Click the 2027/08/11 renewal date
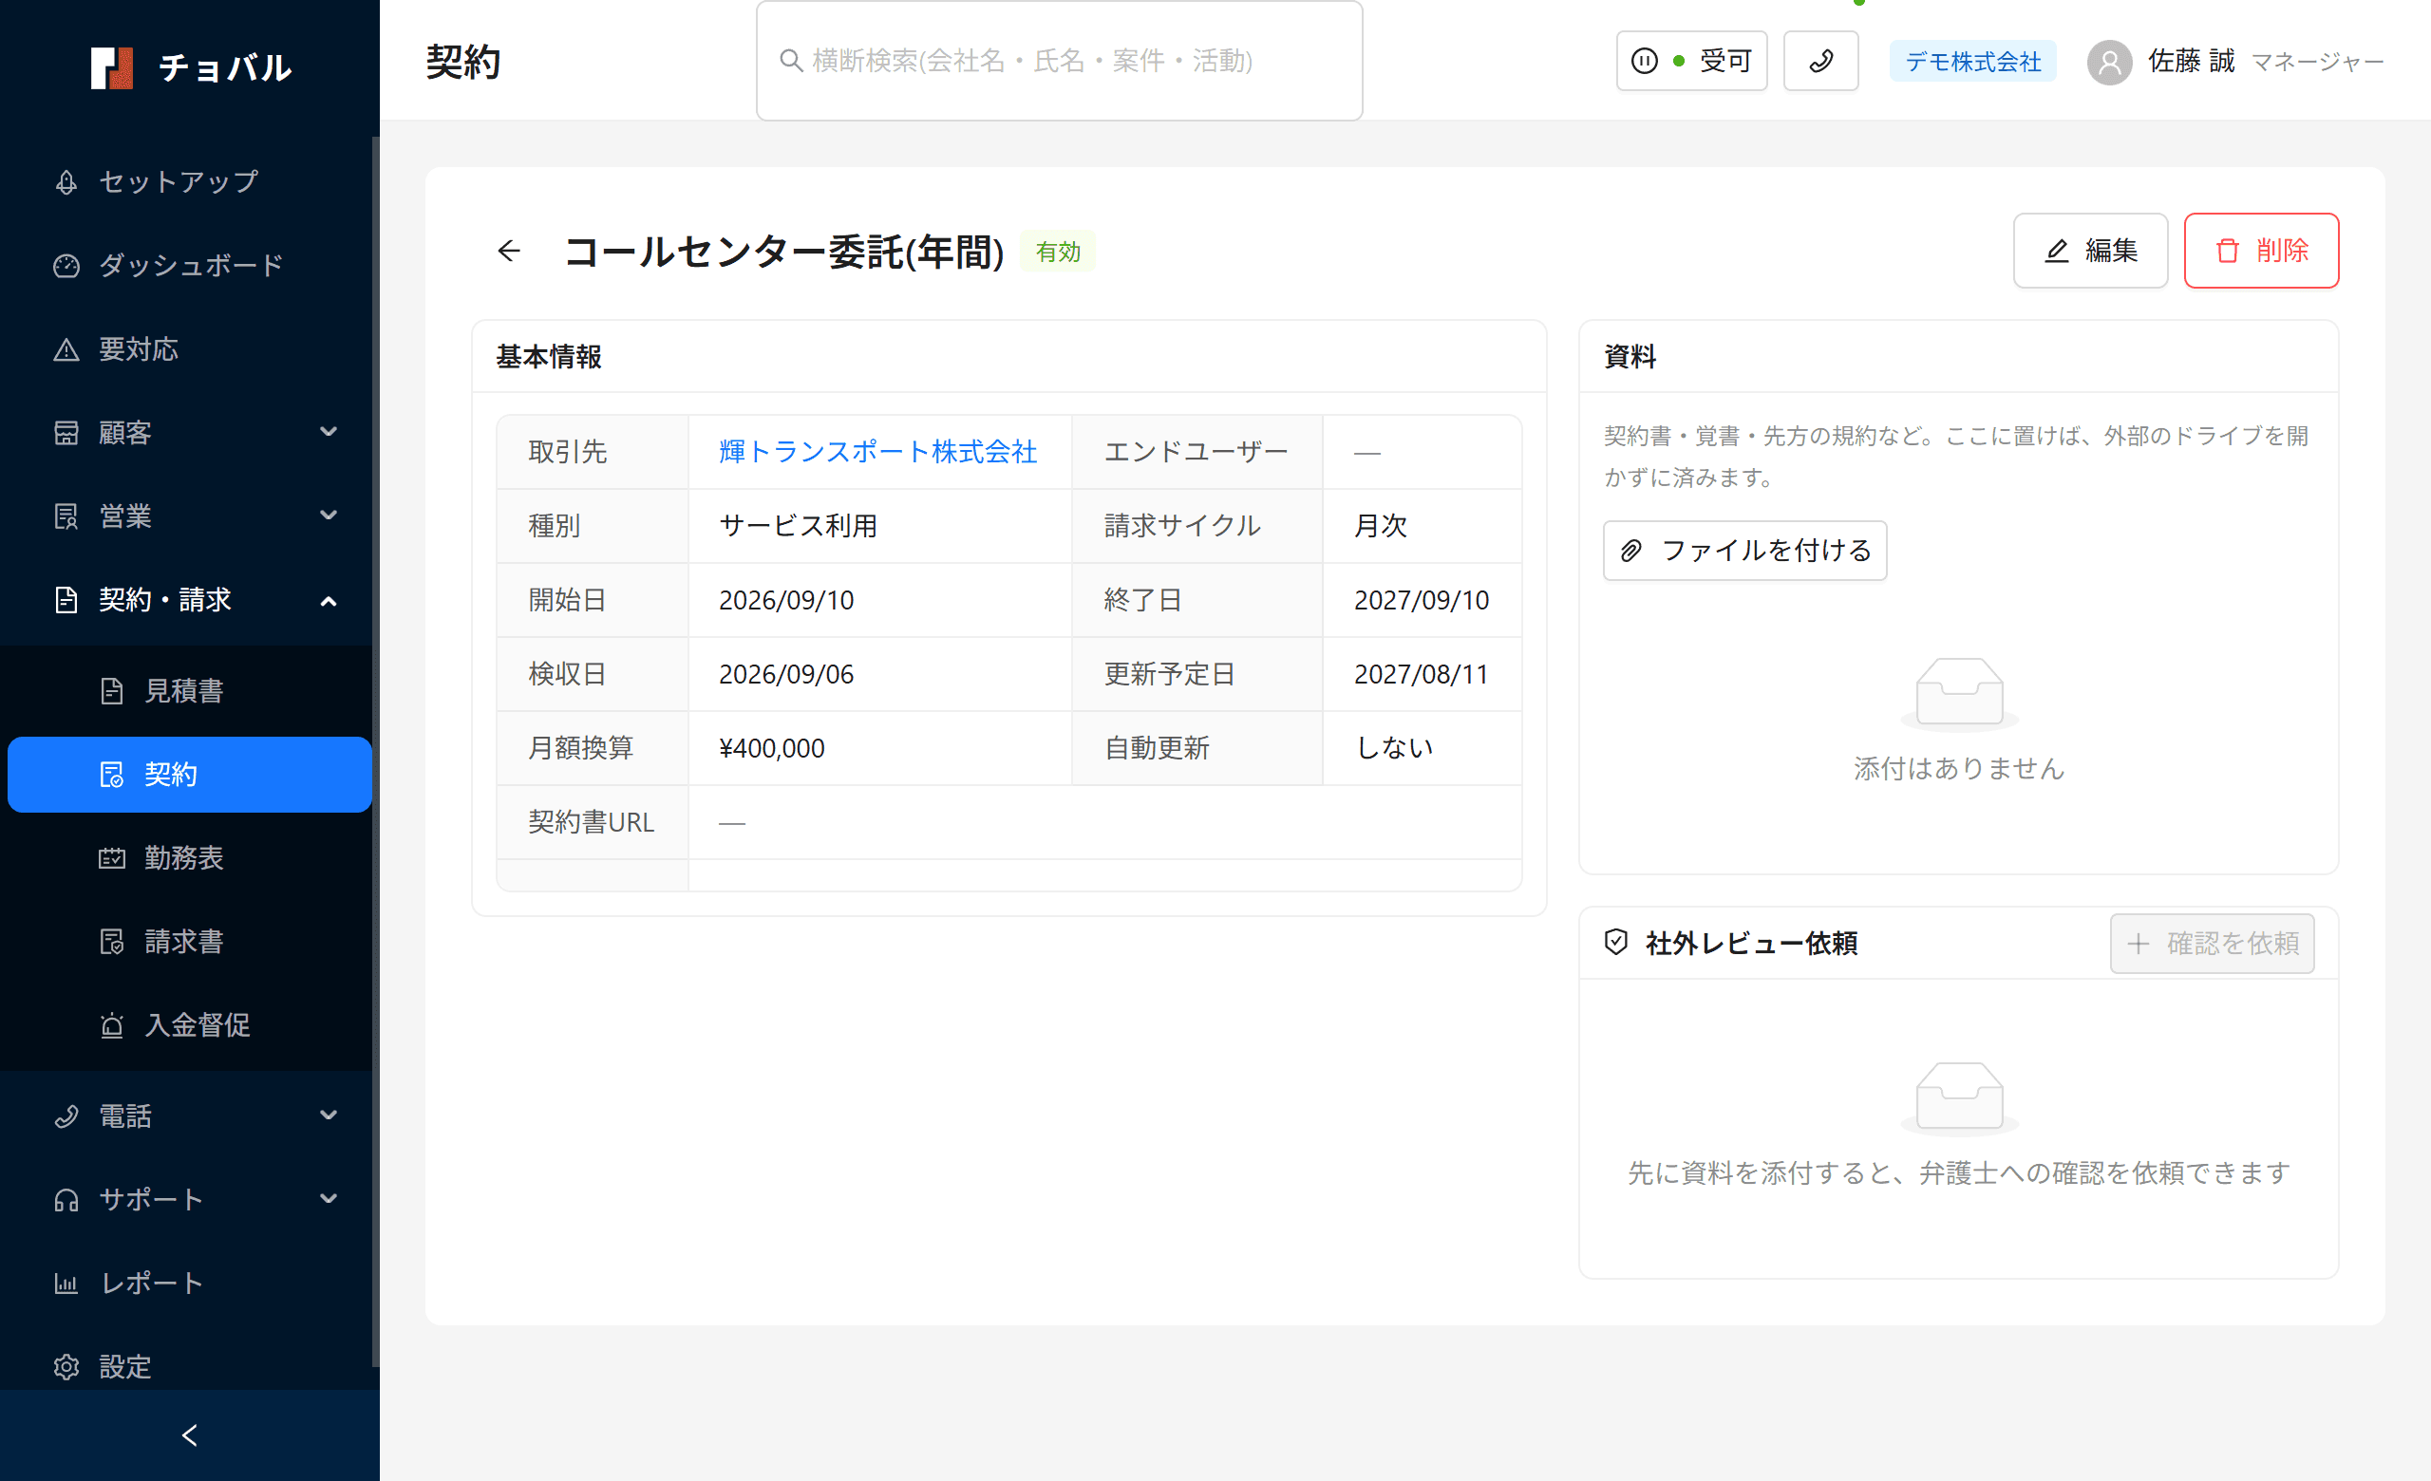 [1421, 674]
